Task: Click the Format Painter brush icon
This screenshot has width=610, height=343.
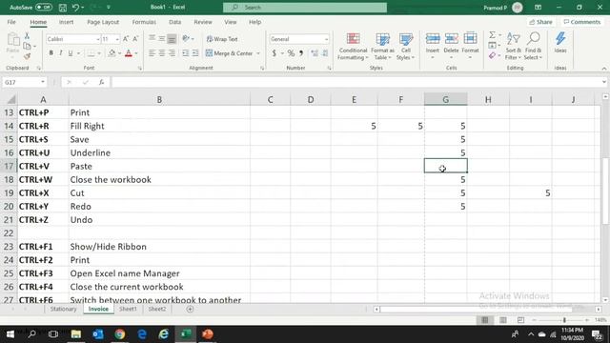Action: [x=27, y=57]
